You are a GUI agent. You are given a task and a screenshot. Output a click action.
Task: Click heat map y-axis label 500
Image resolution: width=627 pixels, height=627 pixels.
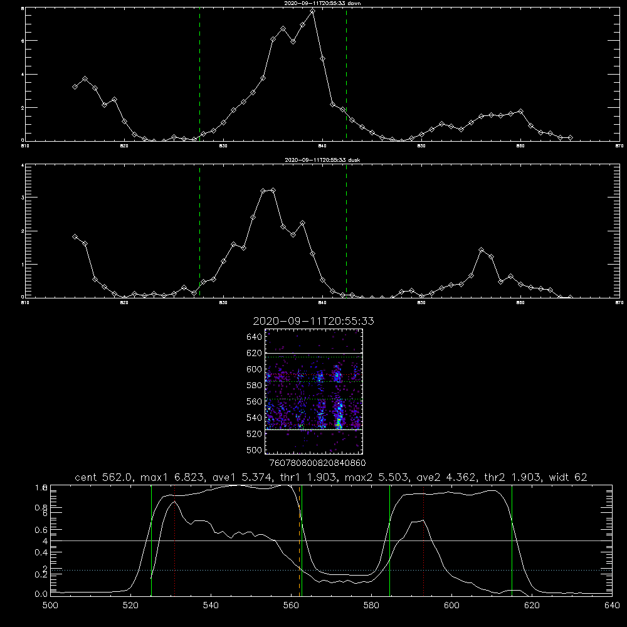(255, 450)
